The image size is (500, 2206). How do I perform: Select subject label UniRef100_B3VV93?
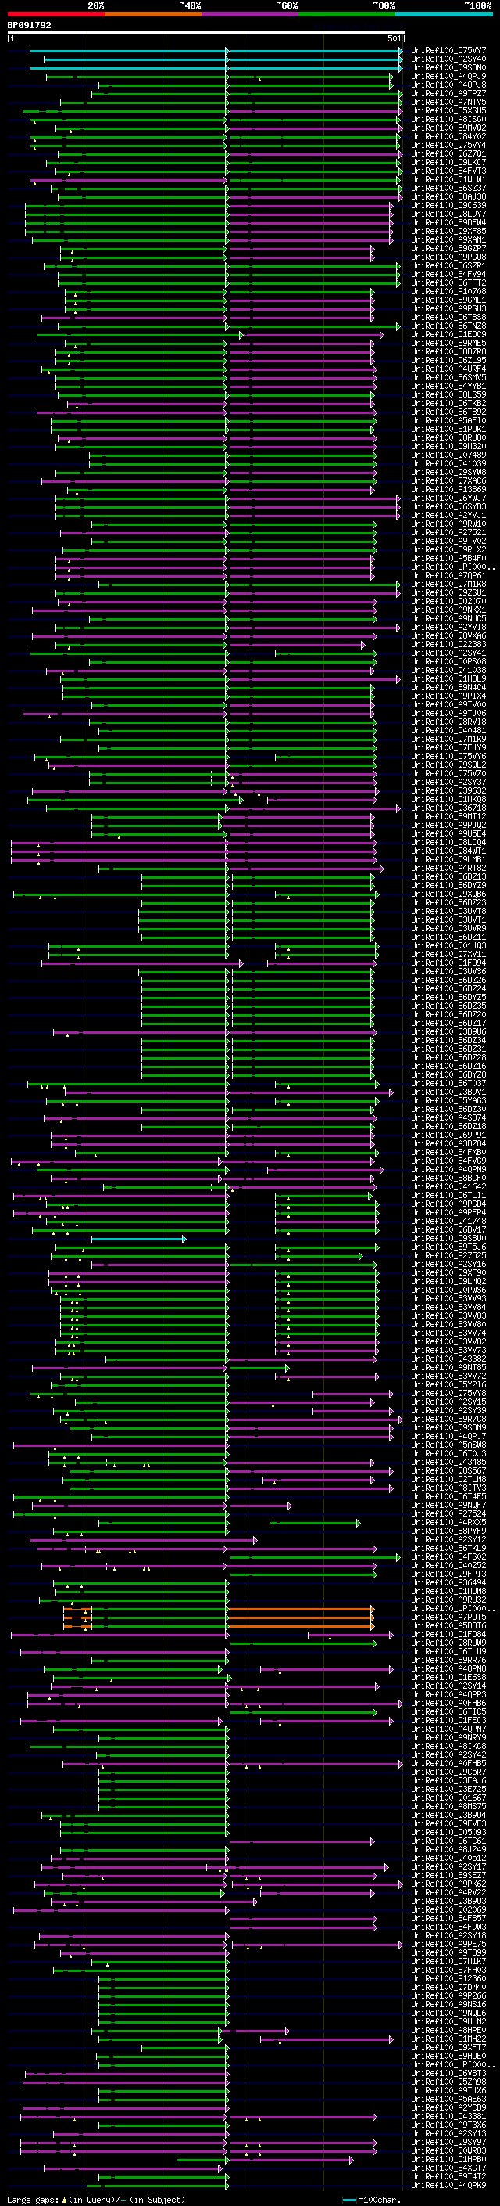[x=448, y=1298]
